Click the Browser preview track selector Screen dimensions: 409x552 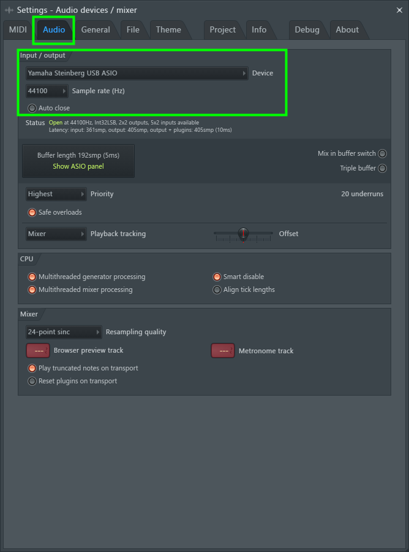[x=38, y=351]
